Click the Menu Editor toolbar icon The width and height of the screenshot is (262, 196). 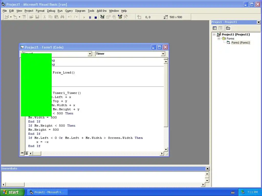tap(24, 17)
